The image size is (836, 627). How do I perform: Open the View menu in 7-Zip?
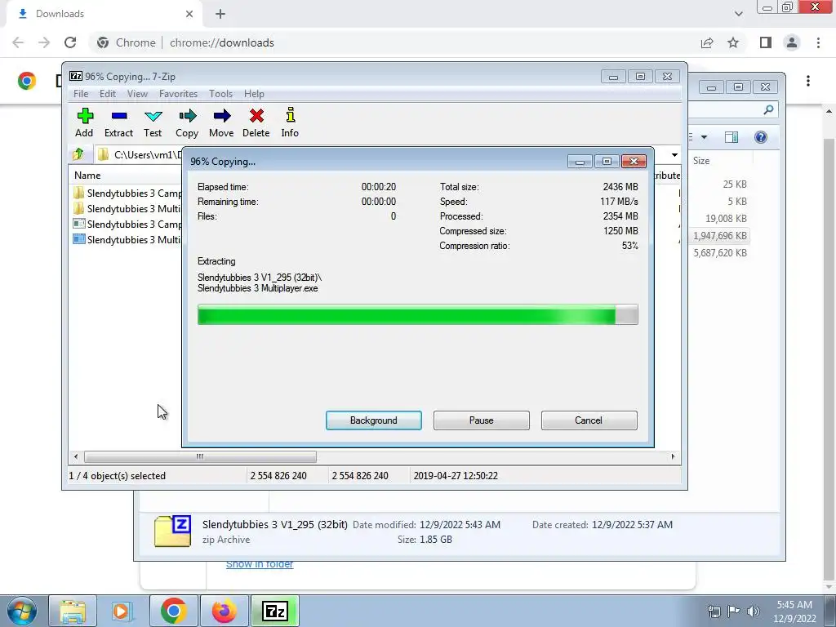137,94
